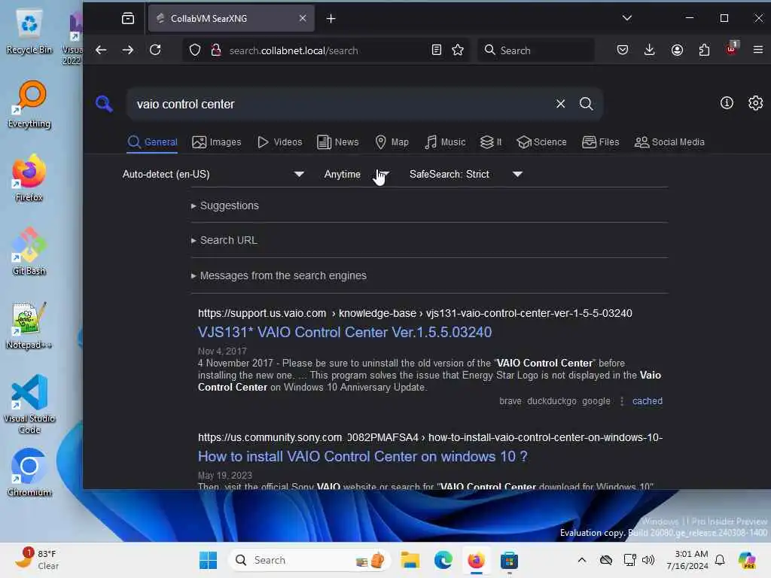Viewport: 771px width, 578px height.
Task: Switch to the News category tab
Action: click(x=338, y=142)
